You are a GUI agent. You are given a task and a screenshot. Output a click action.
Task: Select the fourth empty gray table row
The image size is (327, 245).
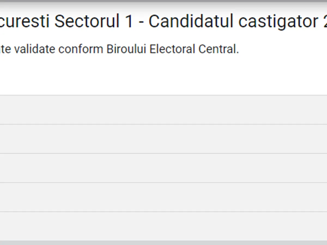click(x=163, y=197)
